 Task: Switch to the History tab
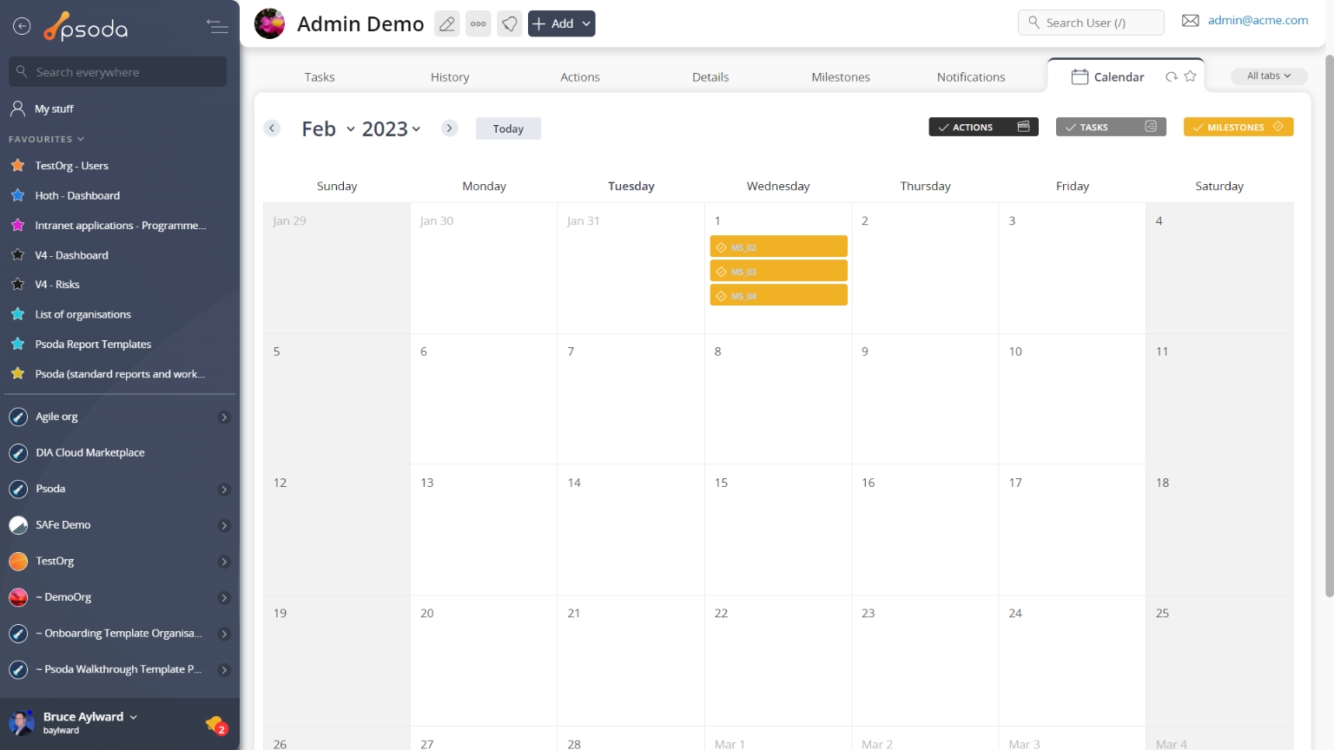pos(450,77)
